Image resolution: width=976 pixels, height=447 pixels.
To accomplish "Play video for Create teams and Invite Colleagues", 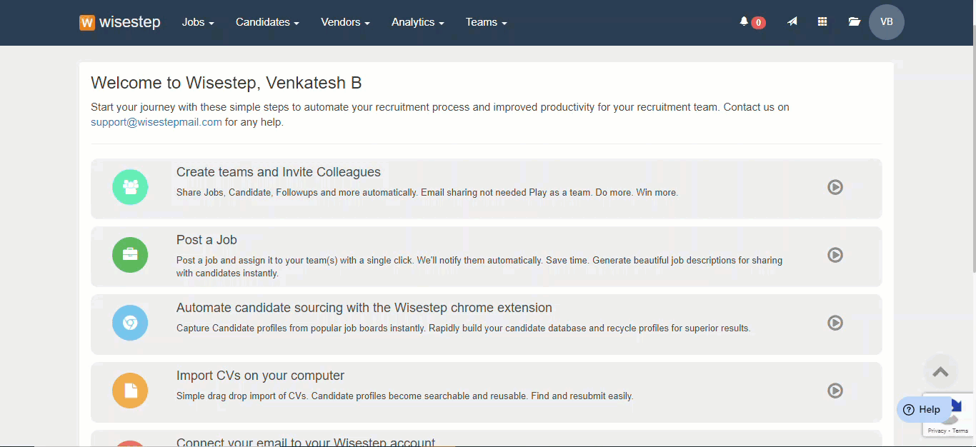I will (x=835, y=187).
